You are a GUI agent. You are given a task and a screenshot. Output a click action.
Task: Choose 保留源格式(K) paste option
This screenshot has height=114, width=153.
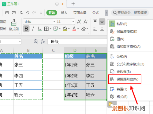130,31
